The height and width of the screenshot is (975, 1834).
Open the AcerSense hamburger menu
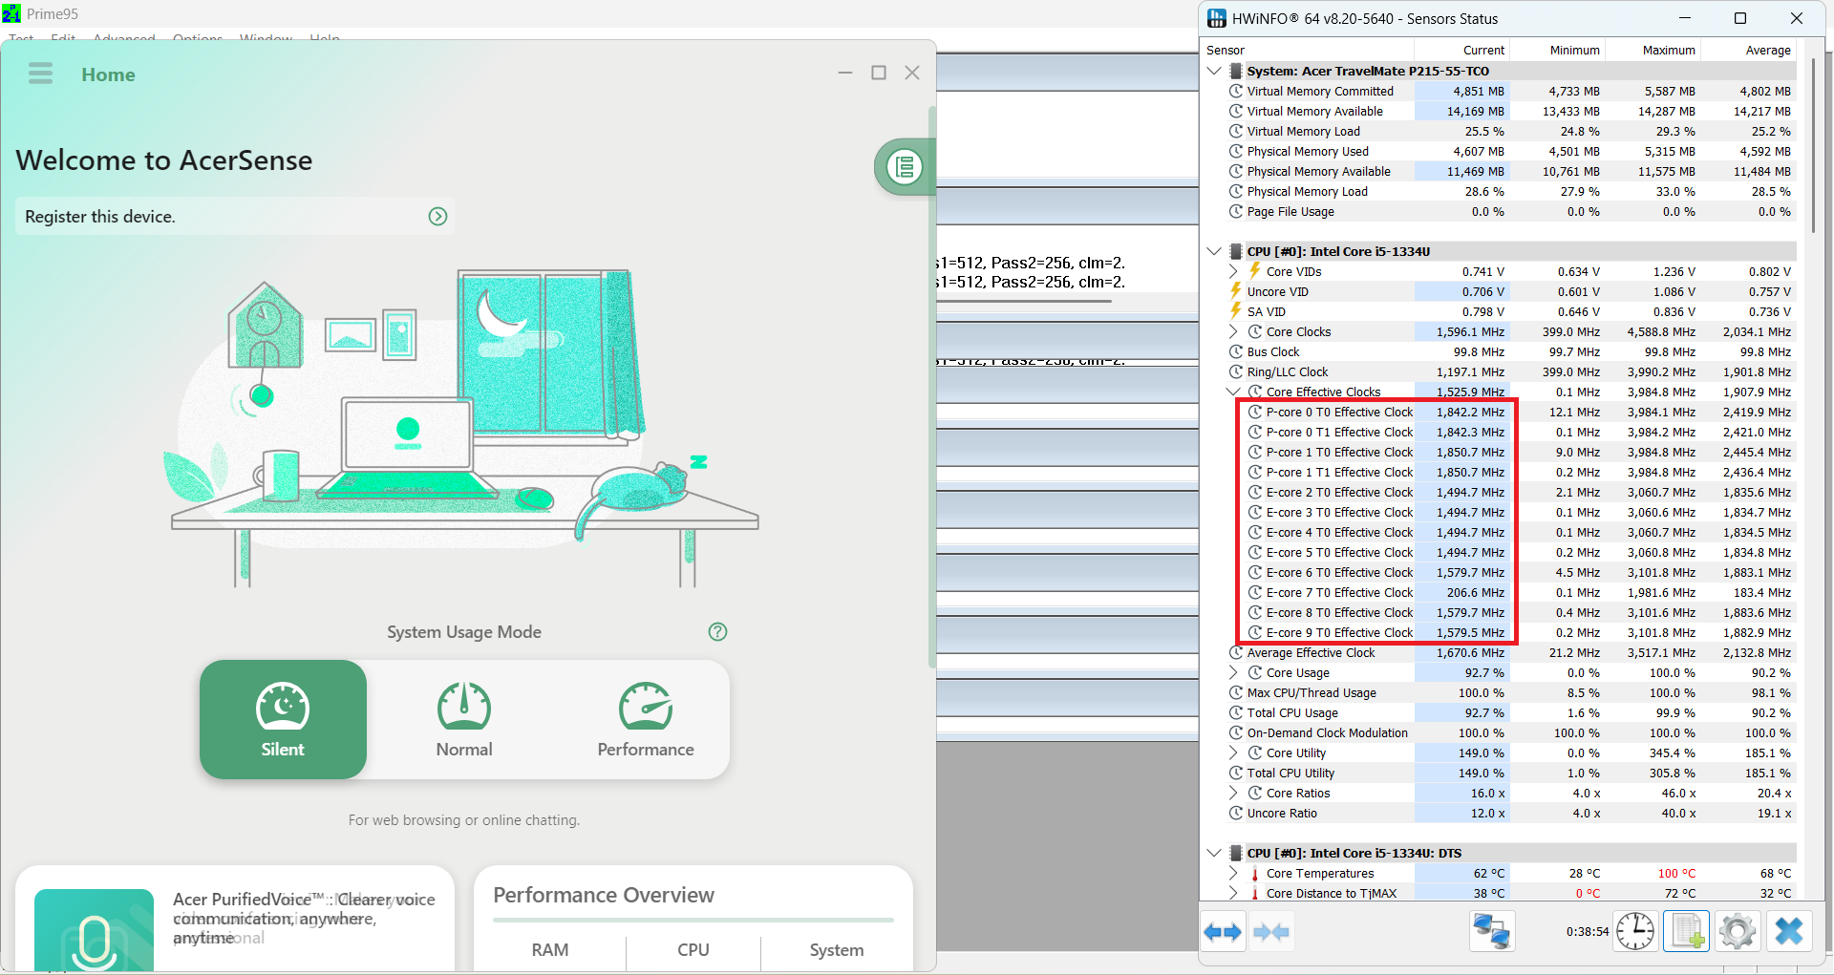tap(40, 74)
